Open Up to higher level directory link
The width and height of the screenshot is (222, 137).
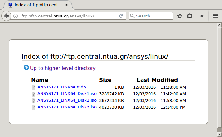pyautogui.click(x=63, y=68)
